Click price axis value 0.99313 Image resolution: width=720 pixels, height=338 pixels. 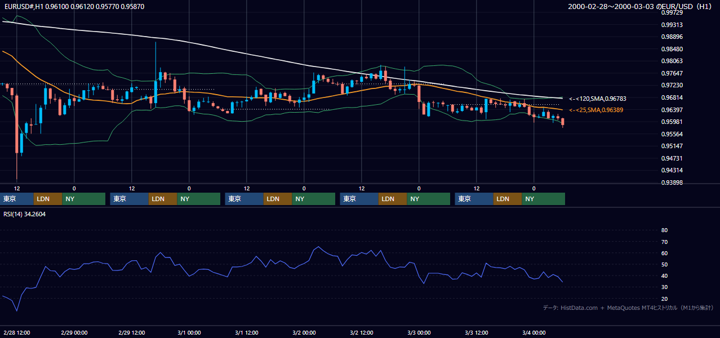pos(672,25)
